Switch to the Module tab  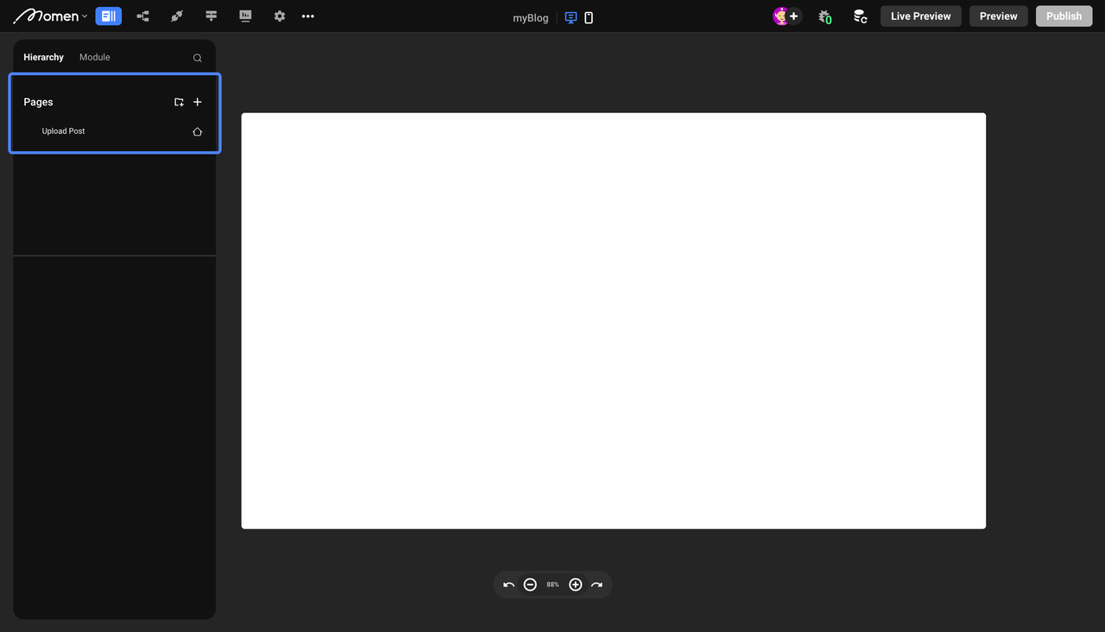95,57
